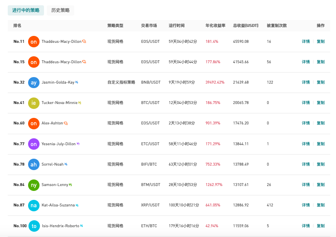This screenshot has height=237, width=336.
Task: Open 详情 for Alex-Ashton's row
Action: click(306, 123)
